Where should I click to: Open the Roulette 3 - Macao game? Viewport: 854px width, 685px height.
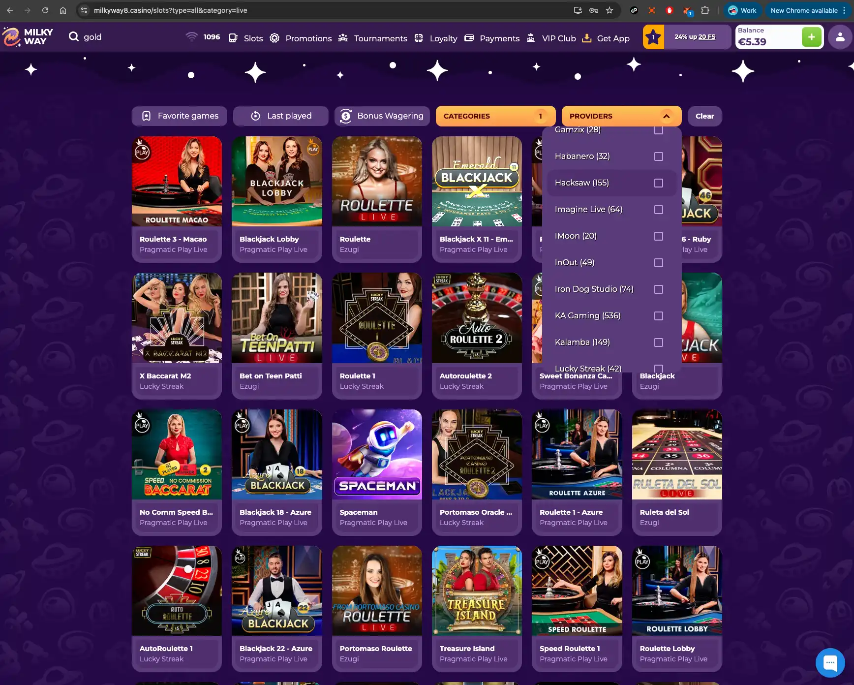pyautogui.click(x=177, y=199)
